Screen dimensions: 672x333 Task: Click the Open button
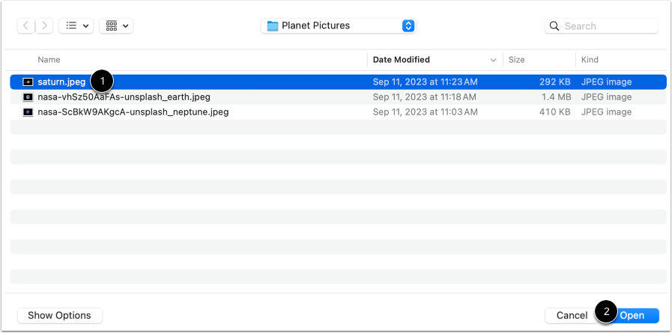[x=632, y=316]
